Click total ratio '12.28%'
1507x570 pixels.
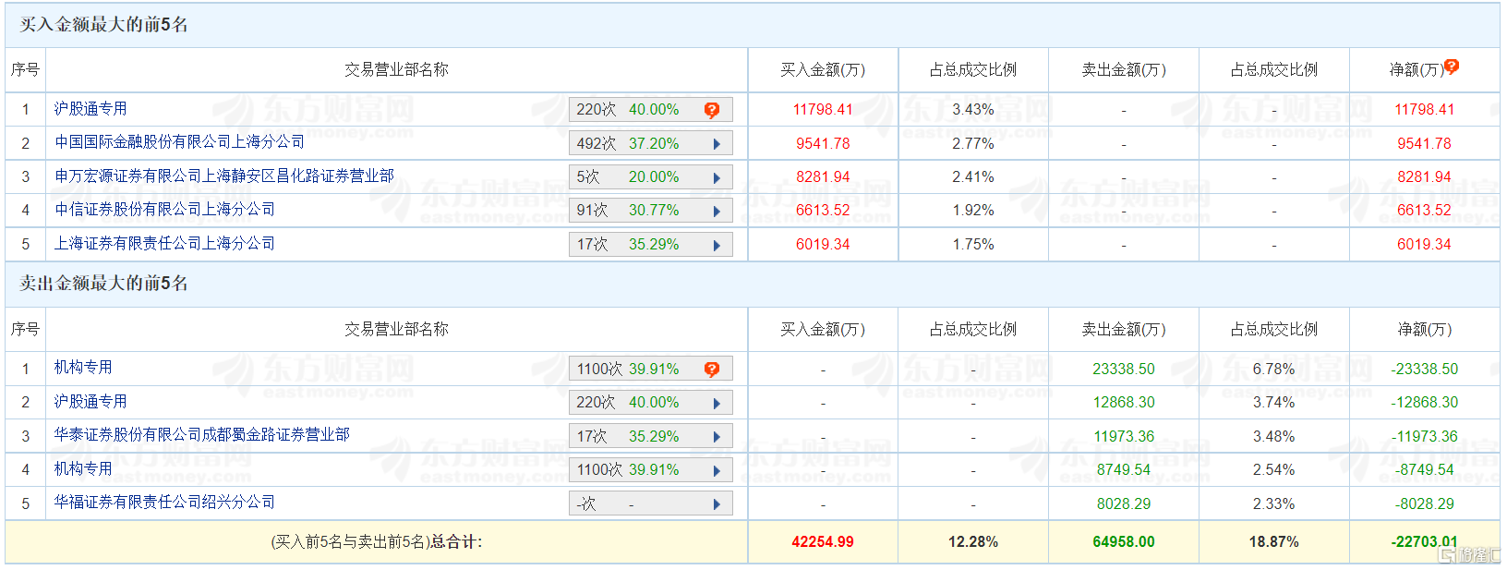coord(973,542)
